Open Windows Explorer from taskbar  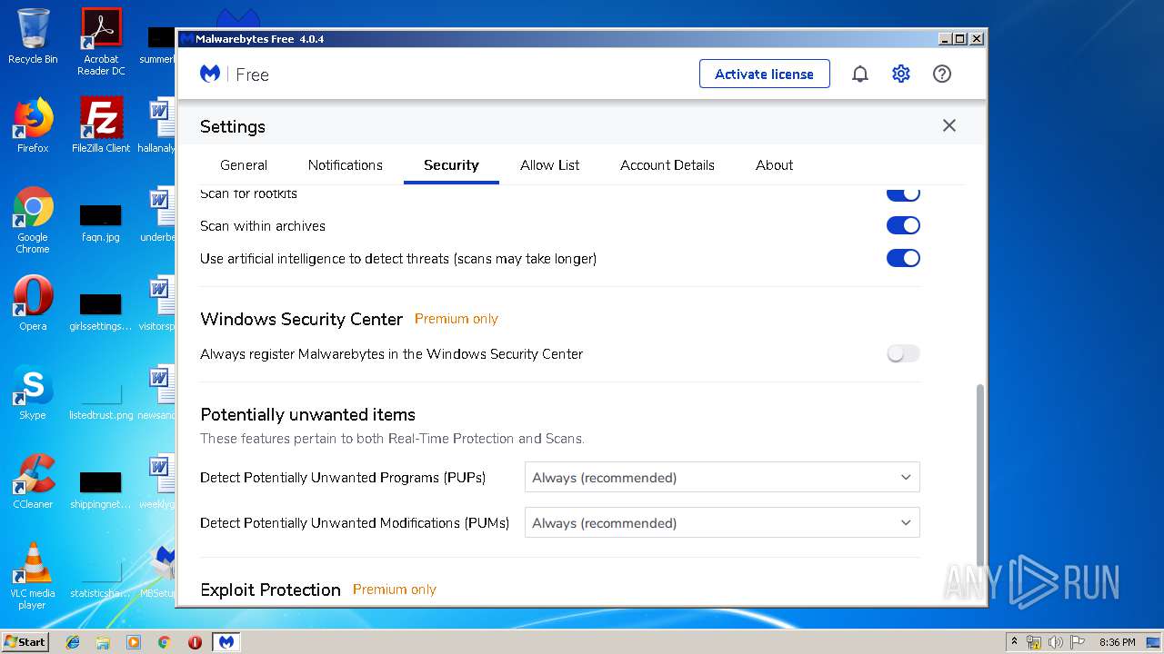pos(103,641)
